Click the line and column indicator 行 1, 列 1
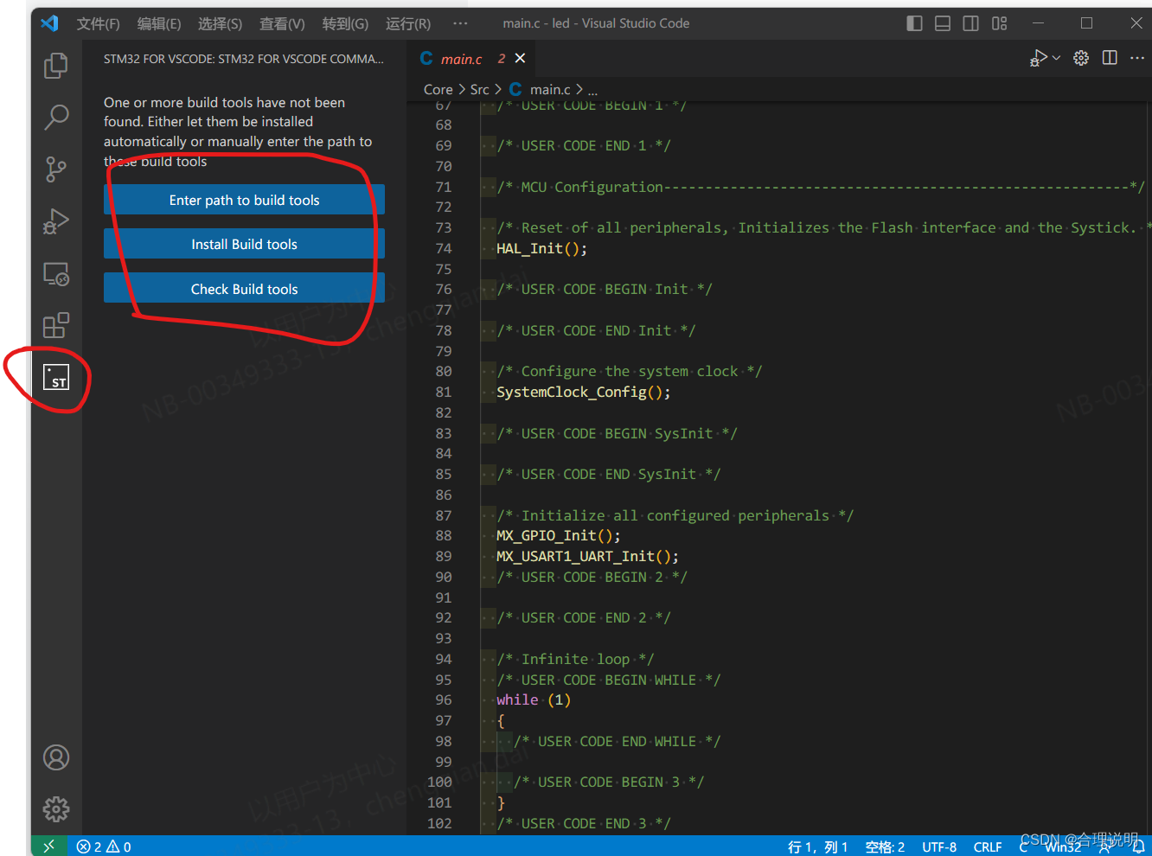Viewport: 1152px width, 856px height. point(817,846)
